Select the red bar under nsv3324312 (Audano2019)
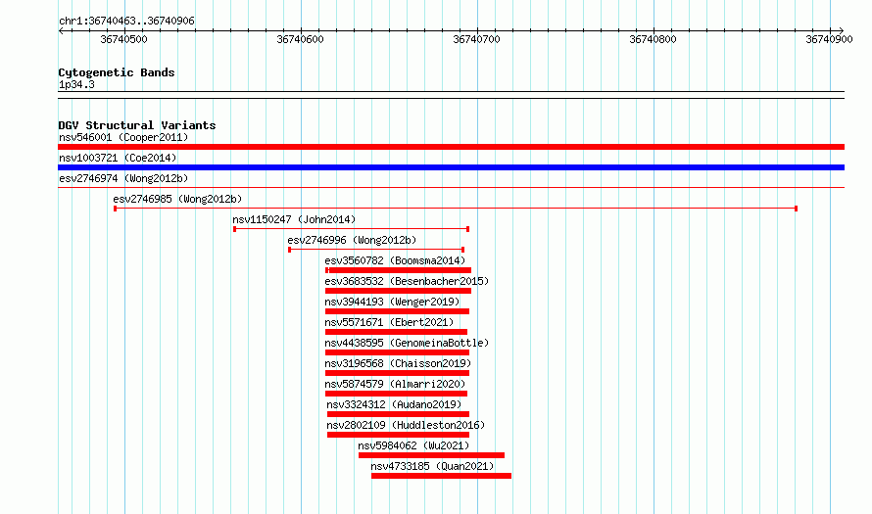872x514 pixels. (398, 414)
